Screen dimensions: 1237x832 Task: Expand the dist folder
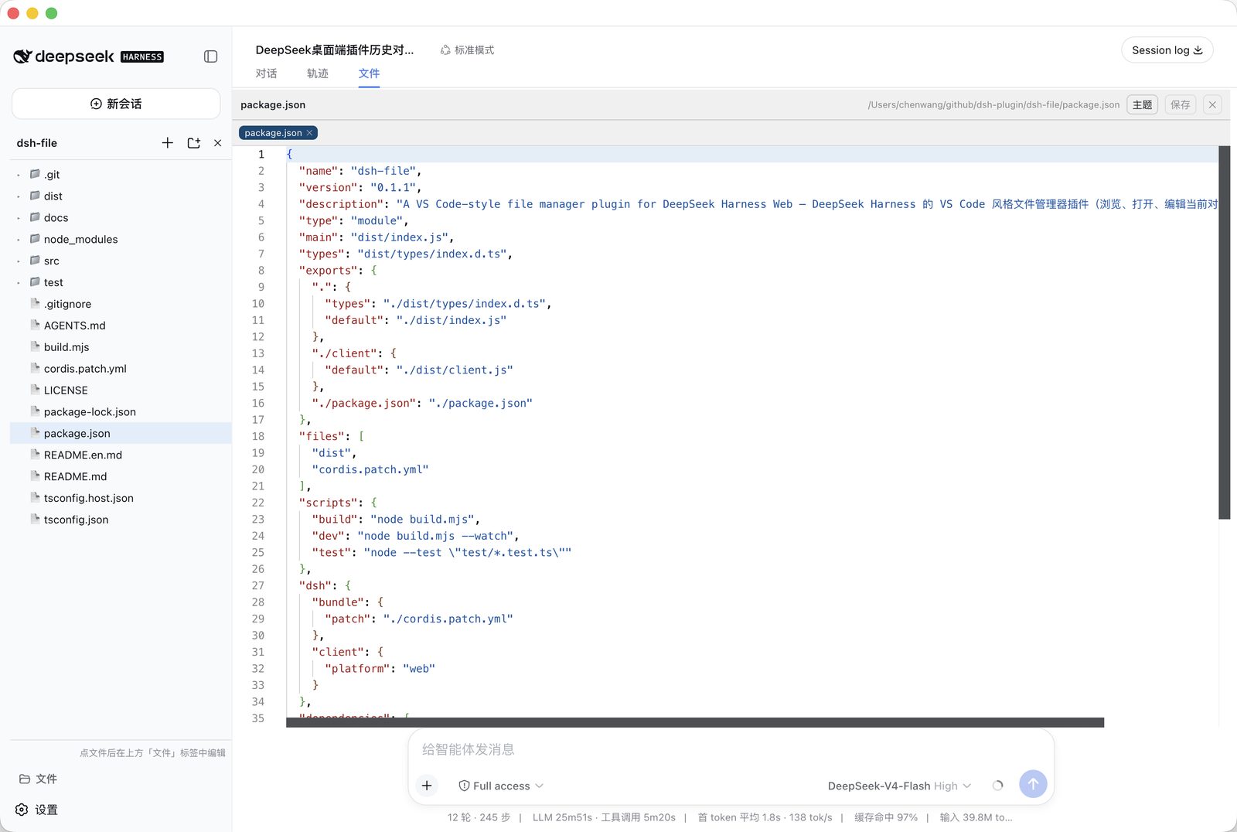(121, 196)
